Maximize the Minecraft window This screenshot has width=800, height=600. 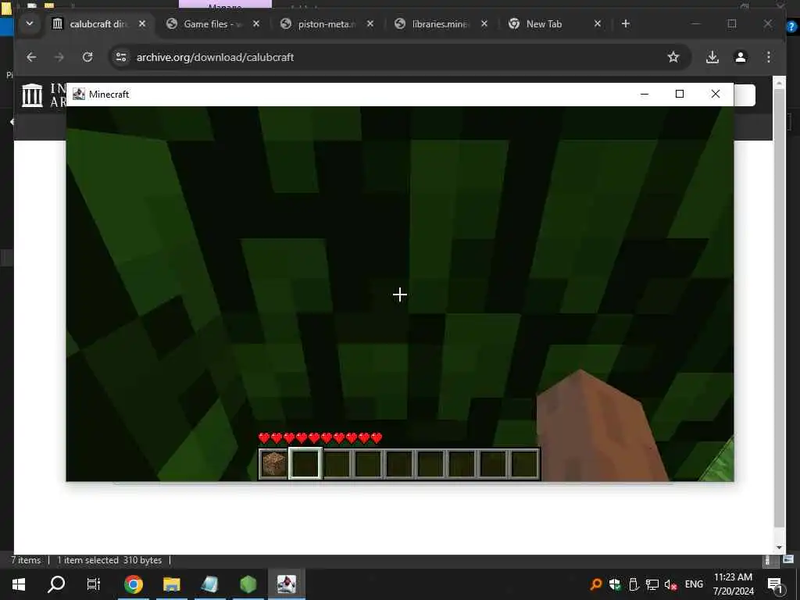point(680,94)
